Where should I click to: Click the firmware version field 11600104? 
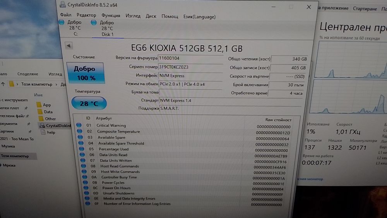pyautogui.click(x=190, y=58)
